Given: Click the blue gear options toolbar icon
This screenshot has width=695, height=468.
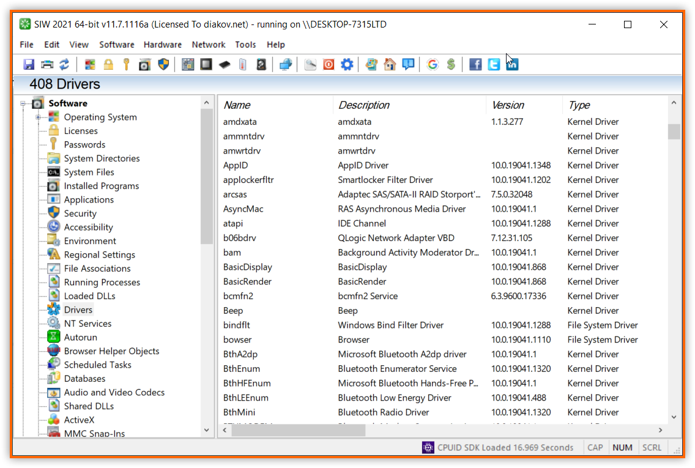Looking at the screenshot, I should pos(347,65).
